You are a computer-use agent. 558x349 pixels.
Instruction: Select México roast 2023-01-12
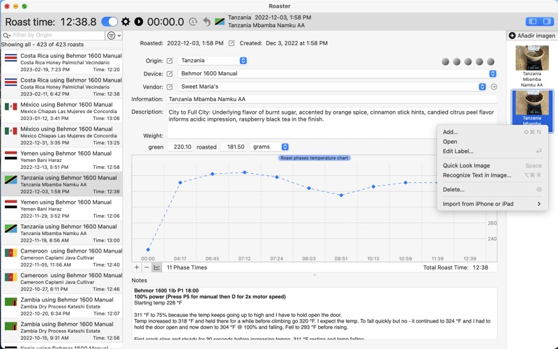[x=61, y=111]
